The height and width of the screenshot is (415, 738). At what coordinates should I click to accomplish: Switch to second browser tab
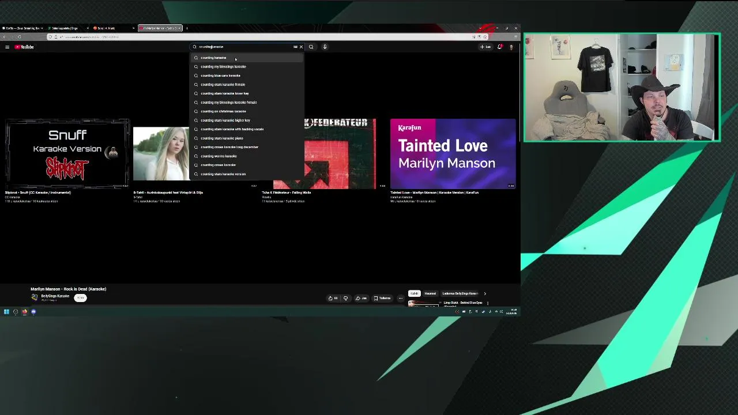point(67,28)
